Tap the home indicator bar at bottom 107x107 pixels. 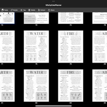pyautogui.click(x=53, y=106)
